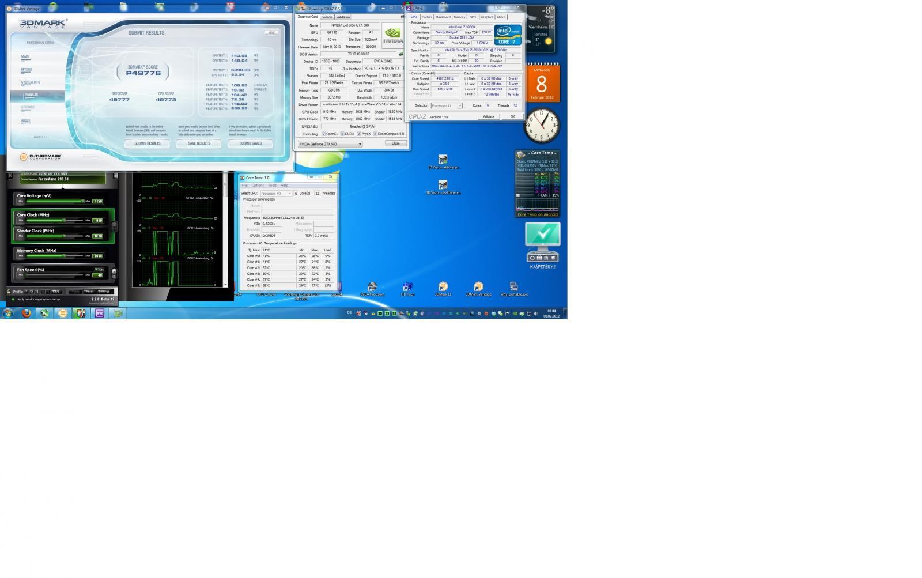Open Help menu in Core Temp

(284, 186)
